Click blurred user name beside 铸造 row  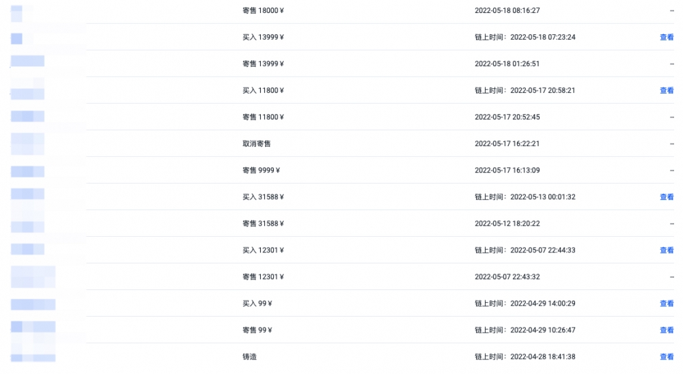33,358
